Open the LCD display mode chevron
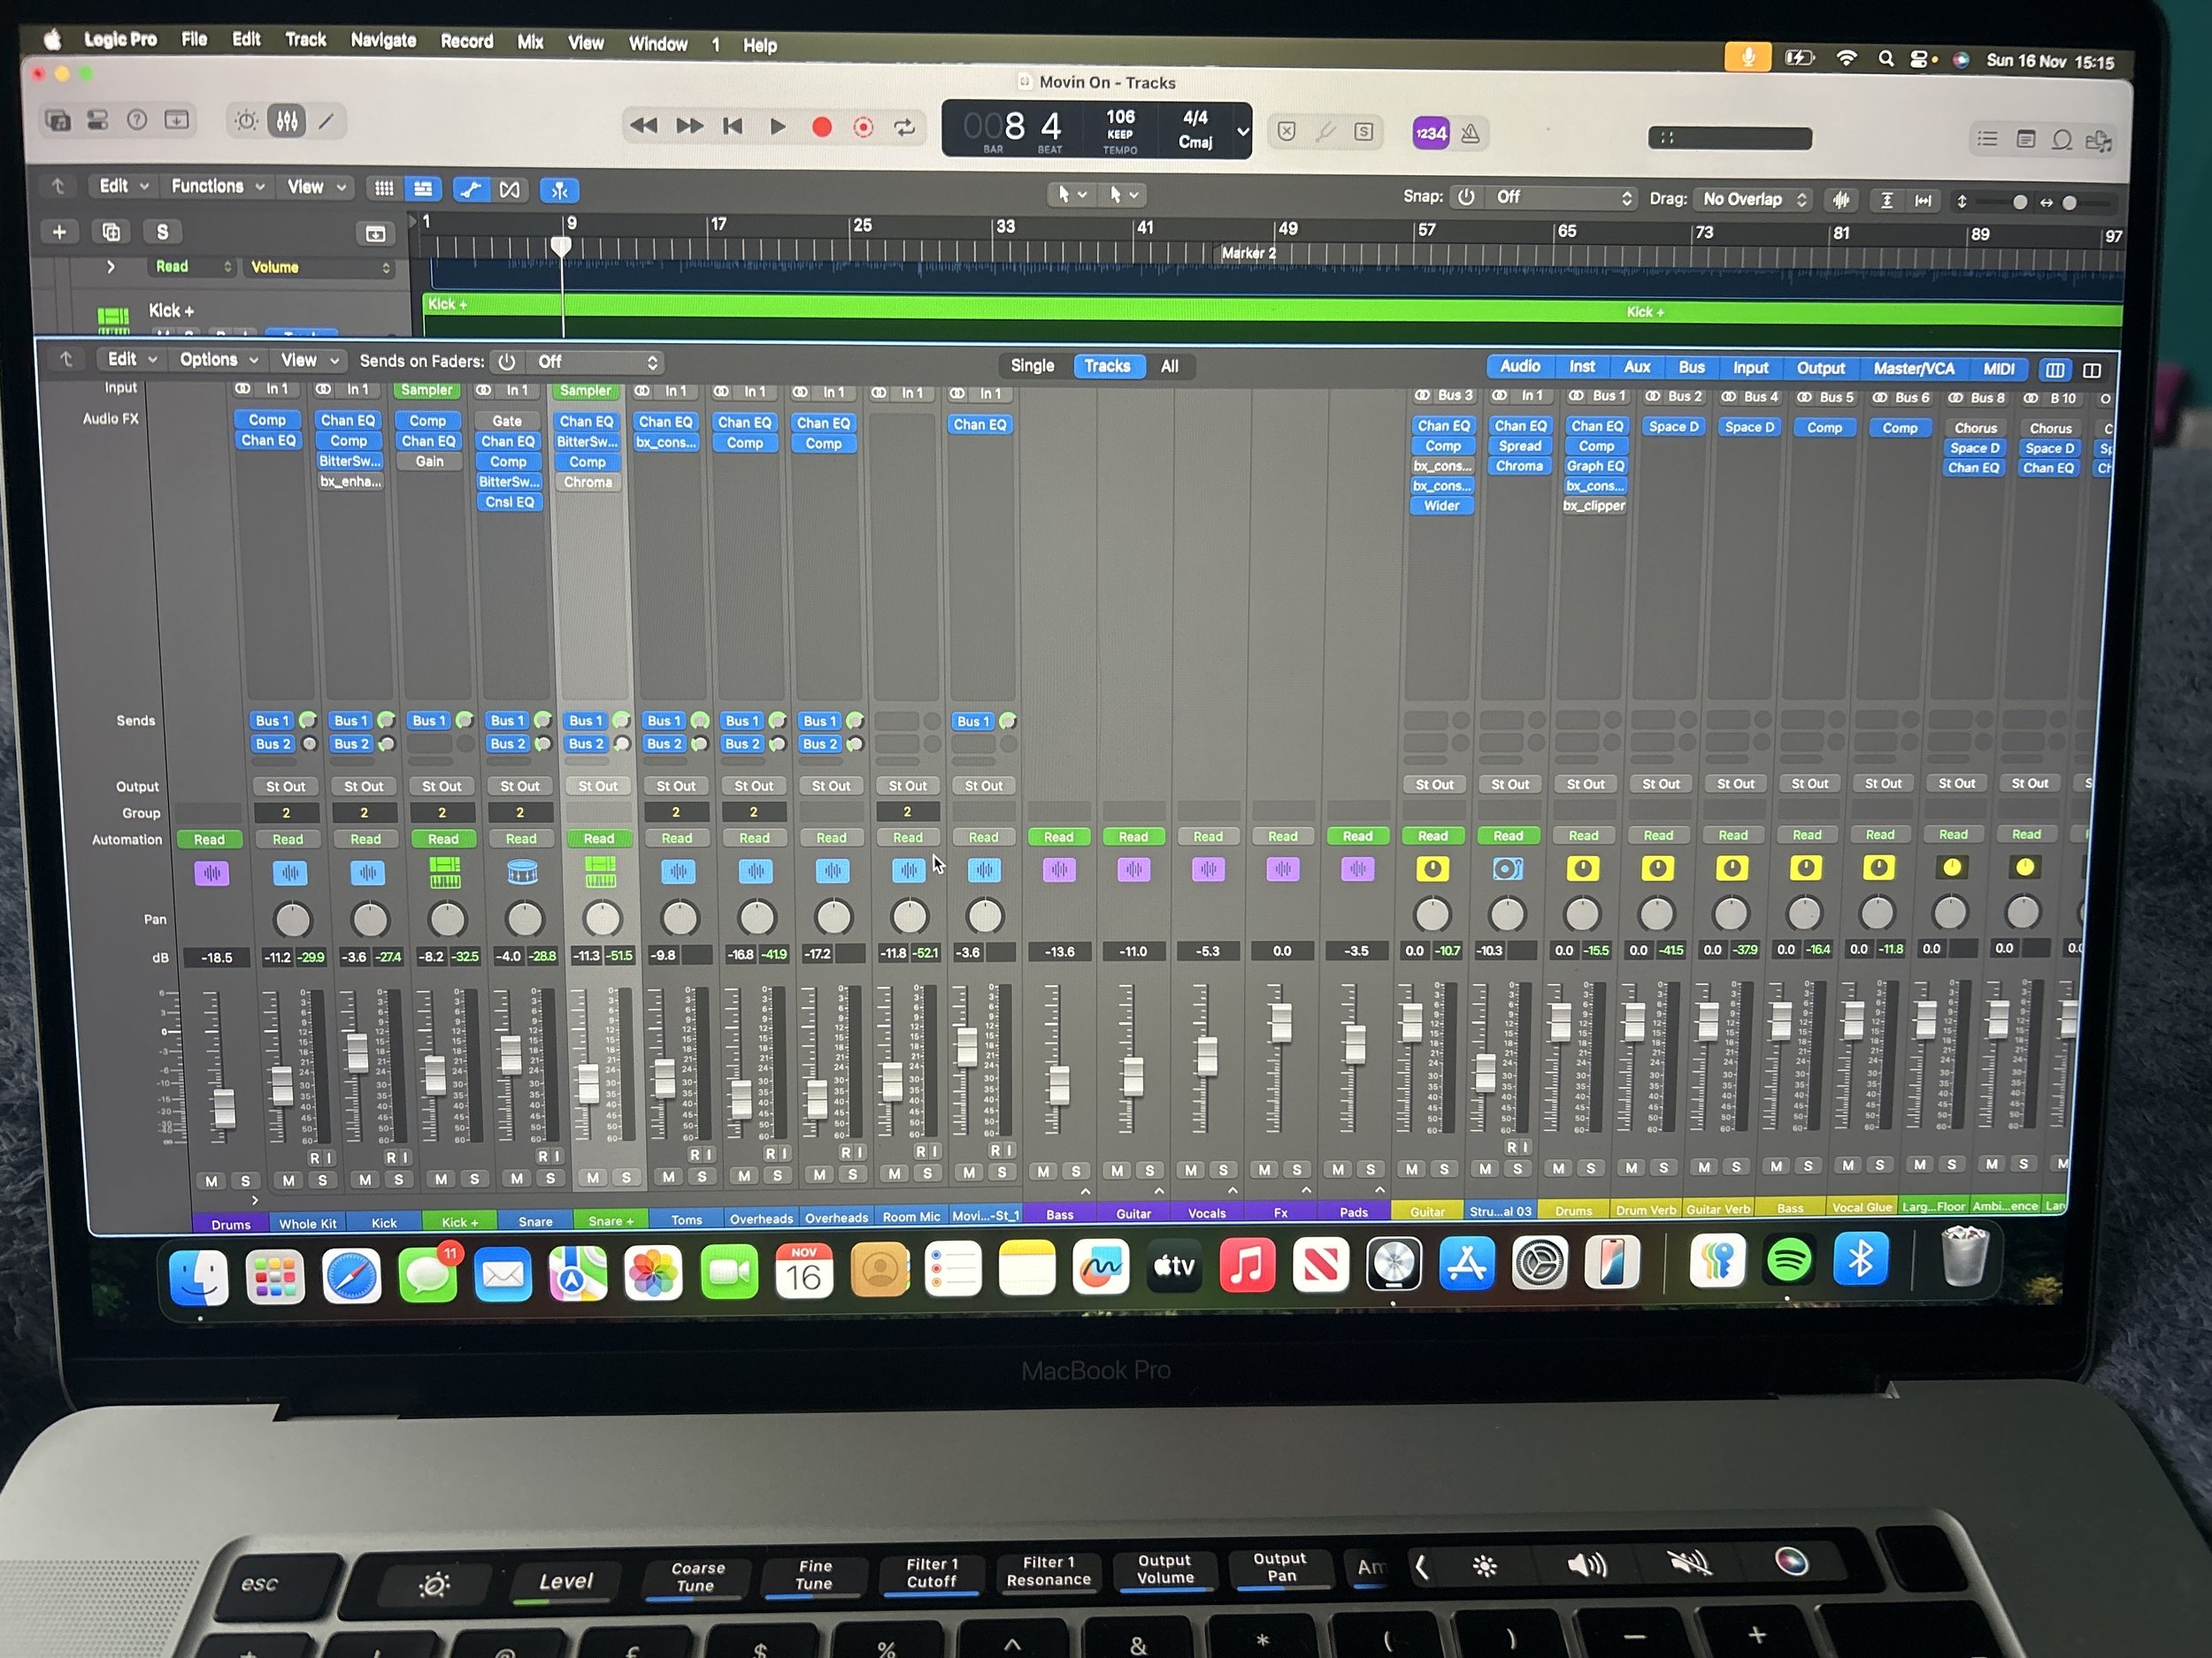This screenshot has width=2212, height=1658. (x=1242, y=131)
